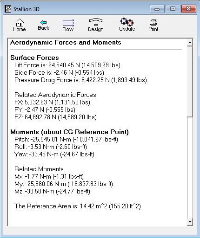Click the 'Moments (about CG Reference Point)' heading

tap(69, 132)
